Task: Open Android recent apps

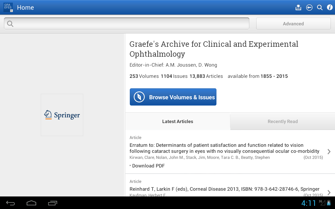Action: tap(53, 203)
